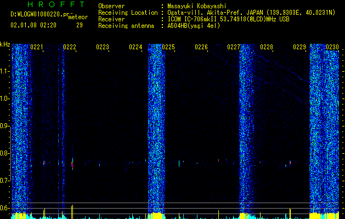Click the HROFFT title text
Viewport: 345px width, 219px height.
point(56,4)
